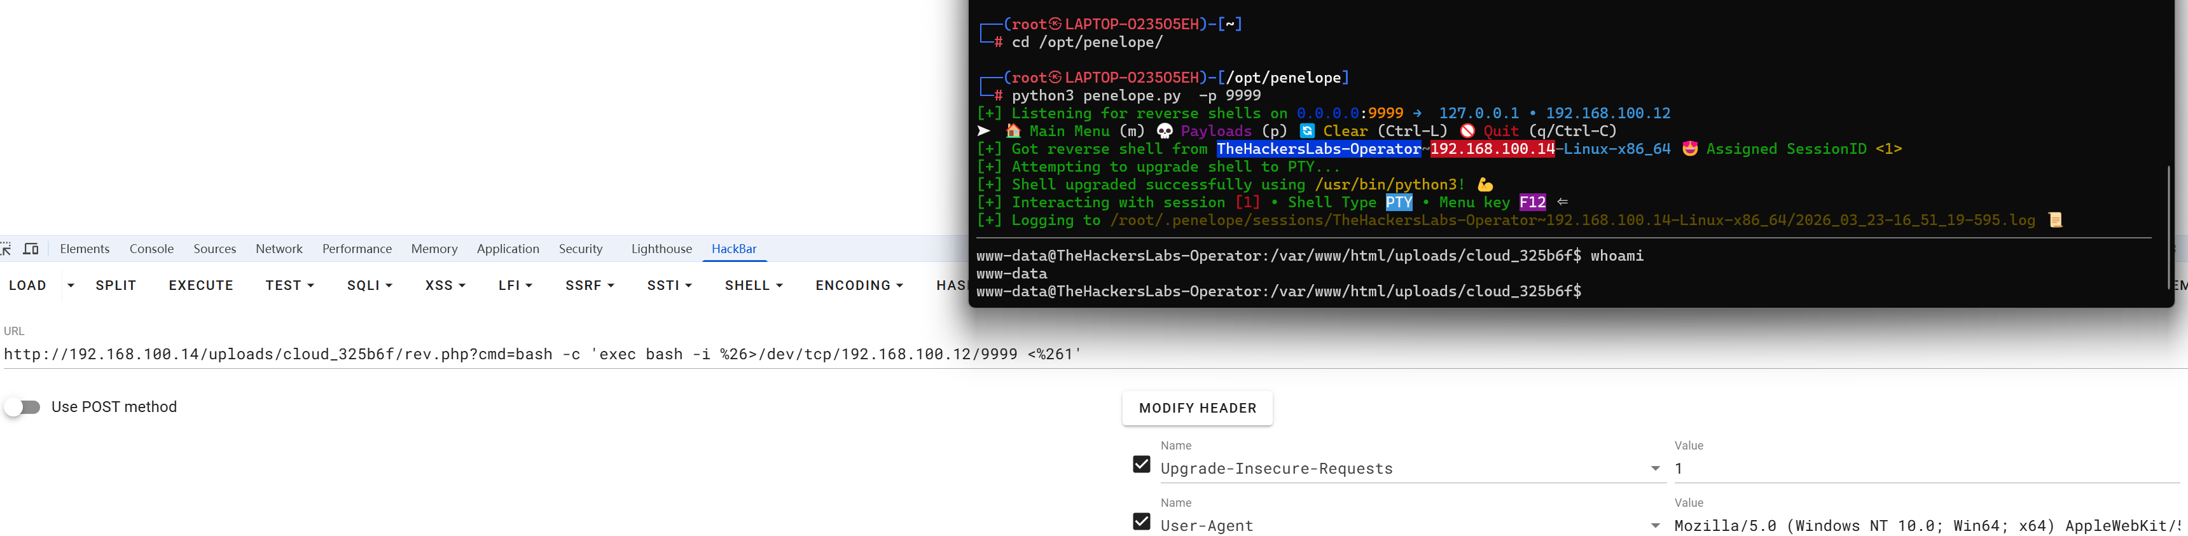
Task: Uncheck the Upgrade-Insecure-Requests header checkbox
Action: pyautogui.click(x=1142, y=465)
